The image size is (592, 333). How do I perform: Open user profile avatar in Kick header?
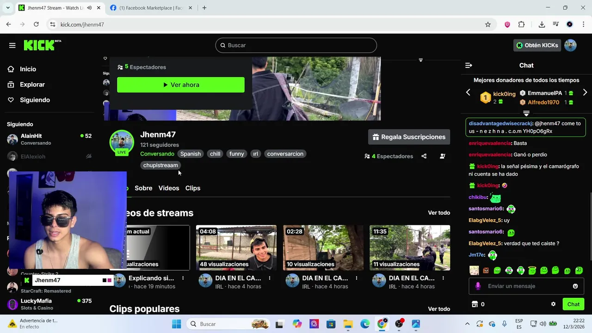570,45
